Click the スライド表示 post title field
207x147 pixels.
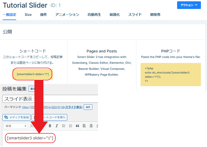pos(50,99)
